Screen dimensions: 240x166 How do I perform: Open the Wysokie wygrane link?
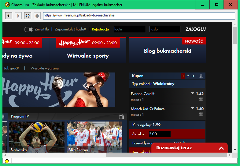pos(44,68)
